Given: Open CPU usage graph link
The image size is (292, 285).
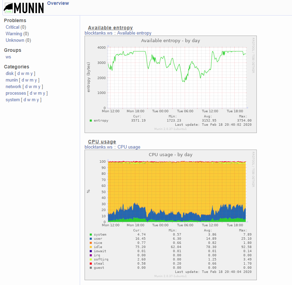Looking at the screenshot, I should (x=129, y=147).
